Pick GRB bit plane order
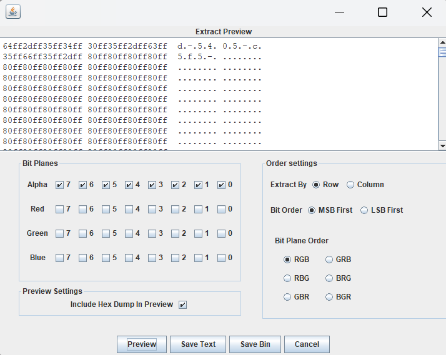 coord(329,260)
